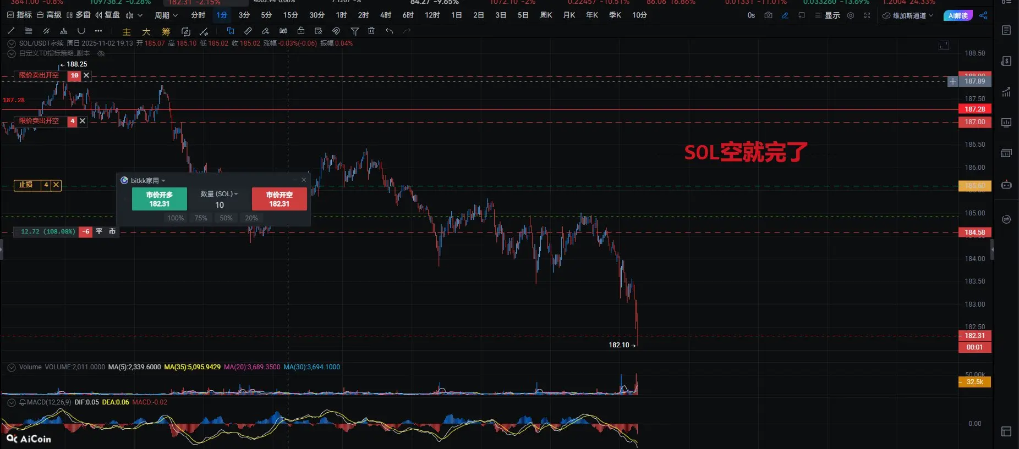Select the parallel lines text tool icon
The width and height of the screenshot is (1019, 449).
[29, 31]
